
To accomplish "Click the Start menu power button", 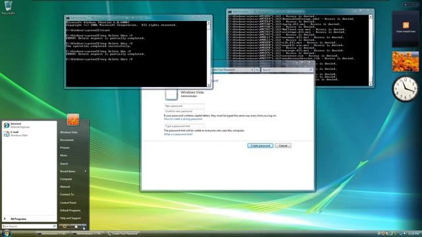I will pyautogui.click(x=65, y=226).
